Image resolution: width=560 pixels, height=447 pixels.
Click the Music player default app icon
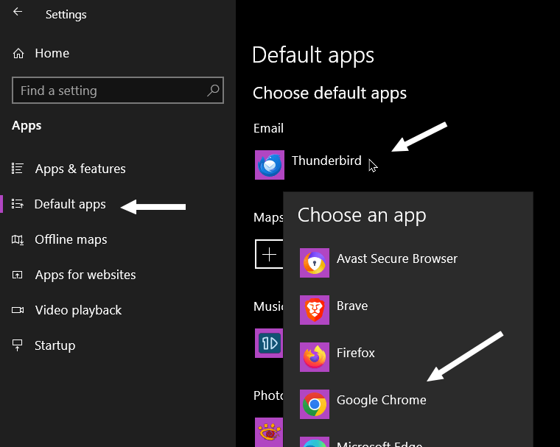(268, 343)
